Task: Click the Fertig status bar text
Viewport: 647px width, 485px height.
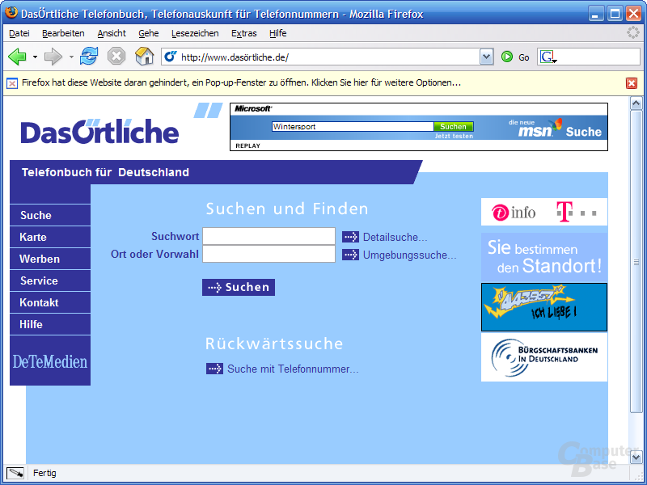Action: pyautogui.click(x=44, y=473)
